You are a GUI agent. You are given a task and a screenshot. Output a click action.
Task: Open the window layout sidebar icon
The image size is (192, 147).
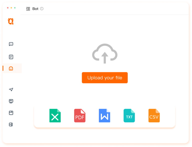11,113
